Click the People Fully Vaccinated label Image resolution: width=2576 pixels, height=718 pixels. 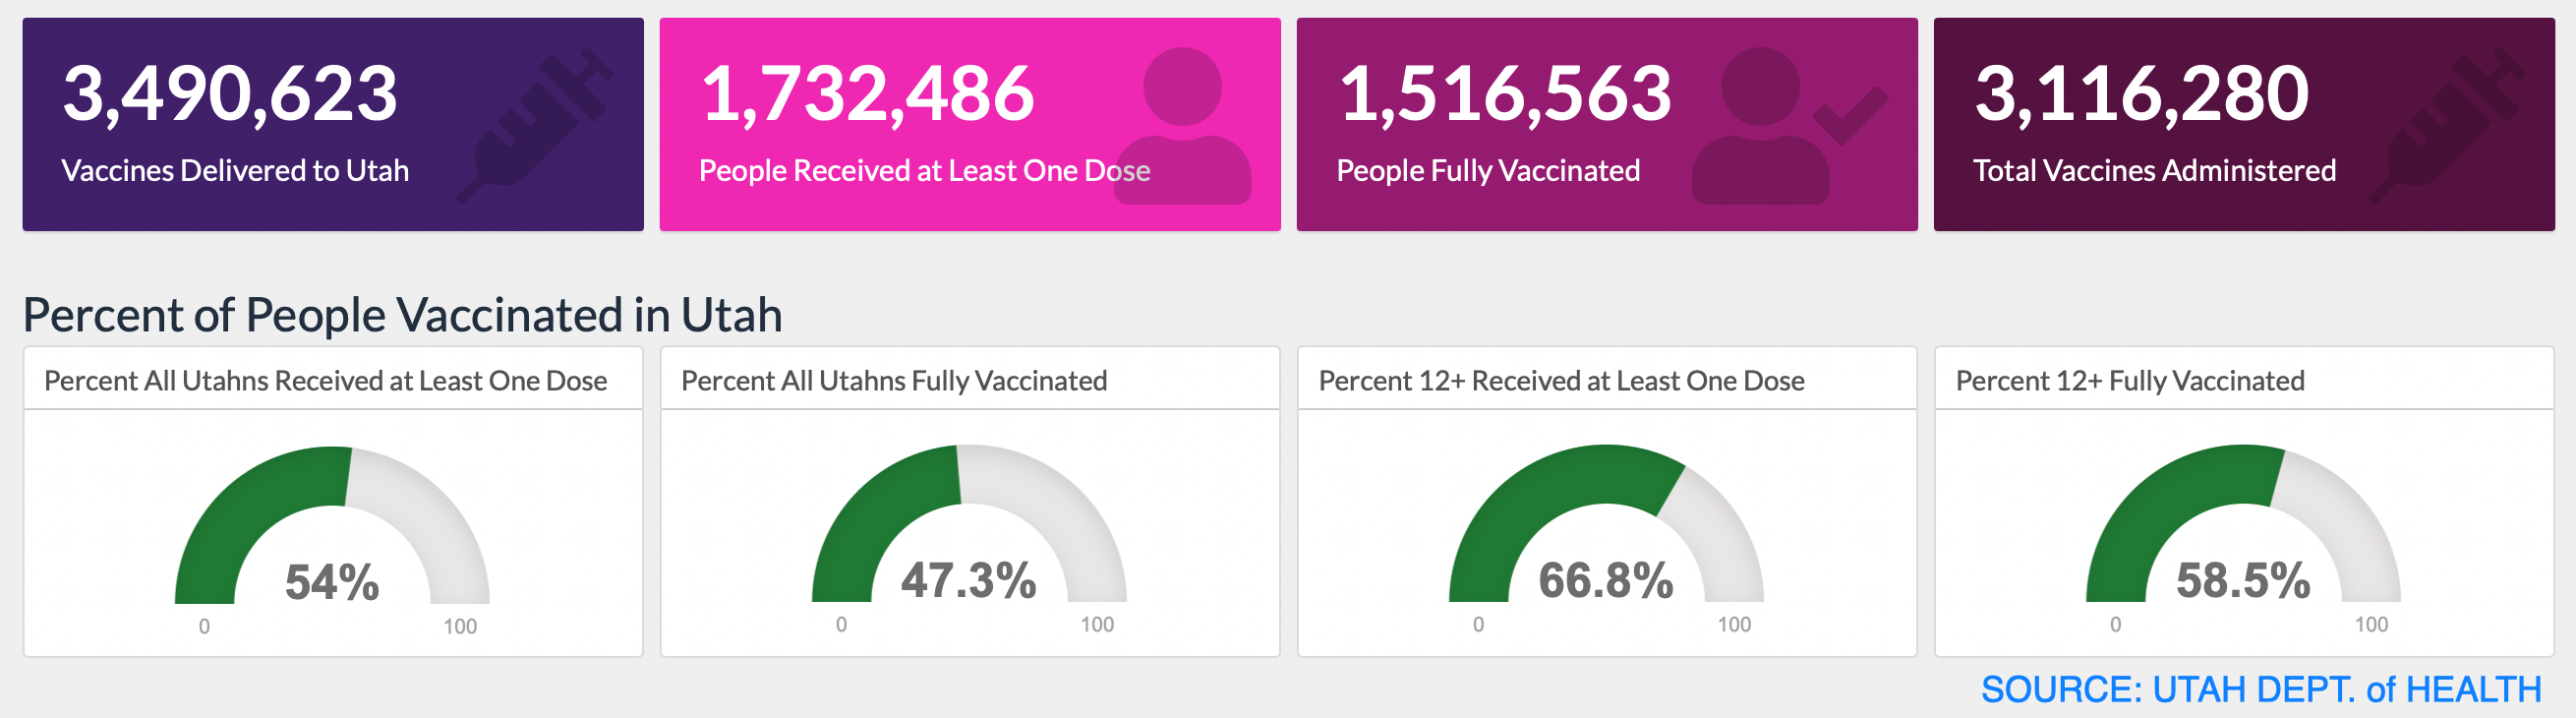point(1488,171)
